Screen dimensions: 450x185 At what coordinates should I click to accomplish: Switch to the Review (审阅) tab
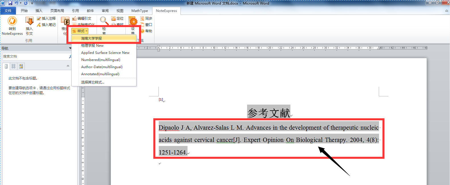pos(105,11)
